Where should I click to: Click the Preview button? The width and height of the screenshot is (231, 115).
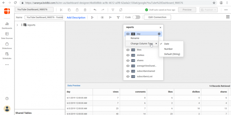187,10
